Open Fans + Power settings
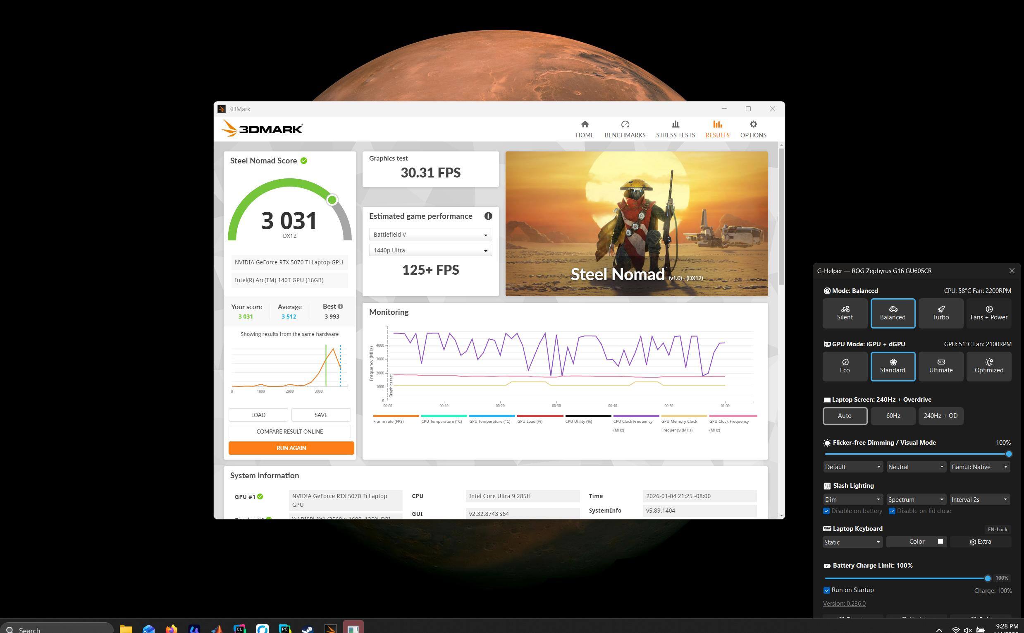 click(x=988, y=313)
